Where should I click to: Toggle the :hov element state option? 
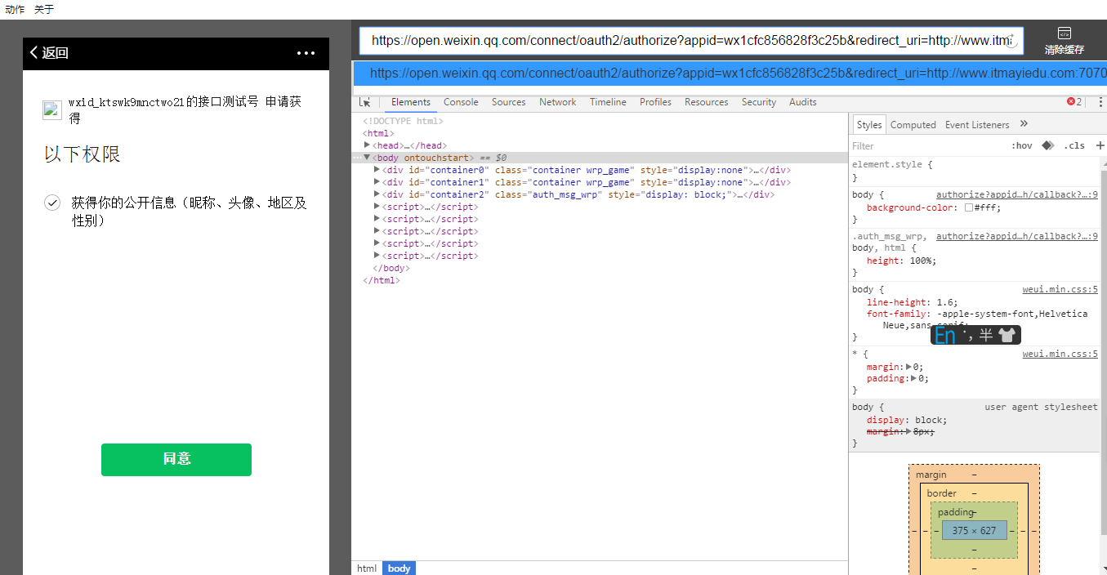pos(1021,146)
